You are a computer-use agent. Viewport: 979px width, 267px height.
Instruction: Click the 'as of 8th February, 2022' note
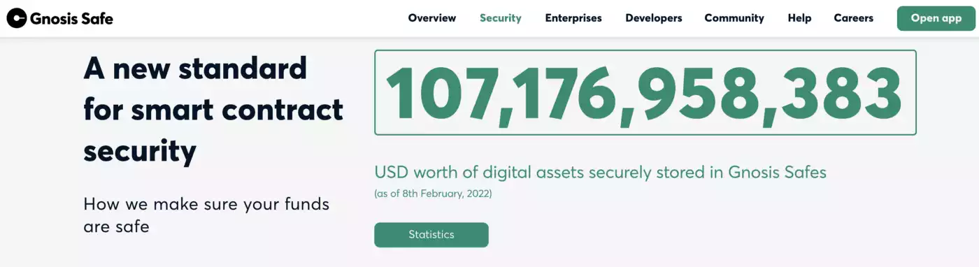click(x=433, y=194)
